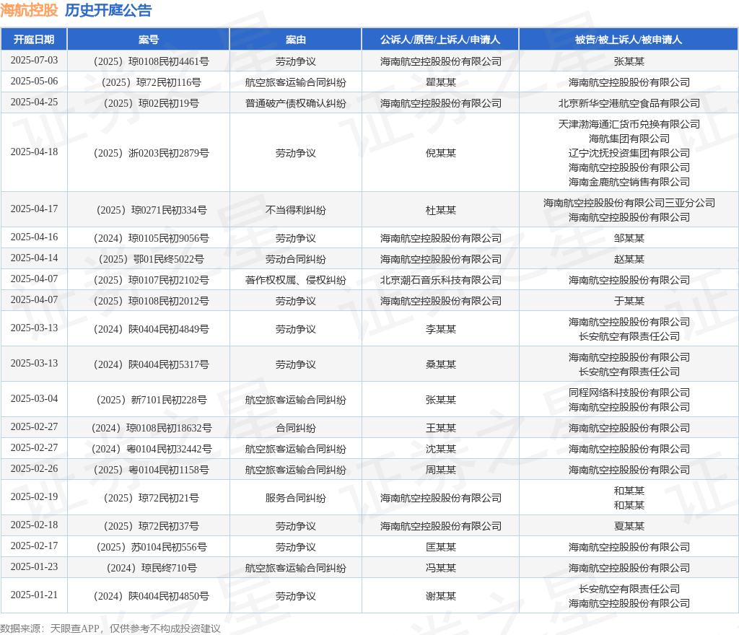The width and height of the screenshot is (739, 635).
Task: Click the date cell 2025-04-17
Action: 34,209
